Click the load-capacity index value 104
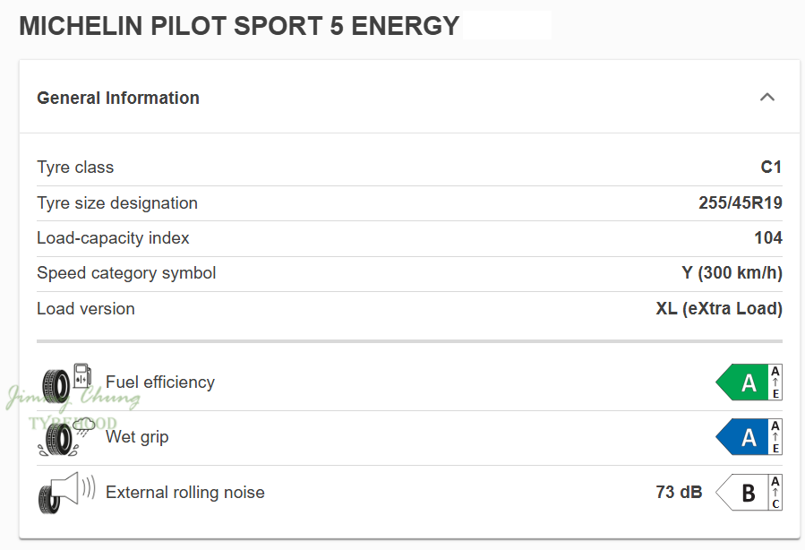Viewport: 805px width, 550px height. 767,238
